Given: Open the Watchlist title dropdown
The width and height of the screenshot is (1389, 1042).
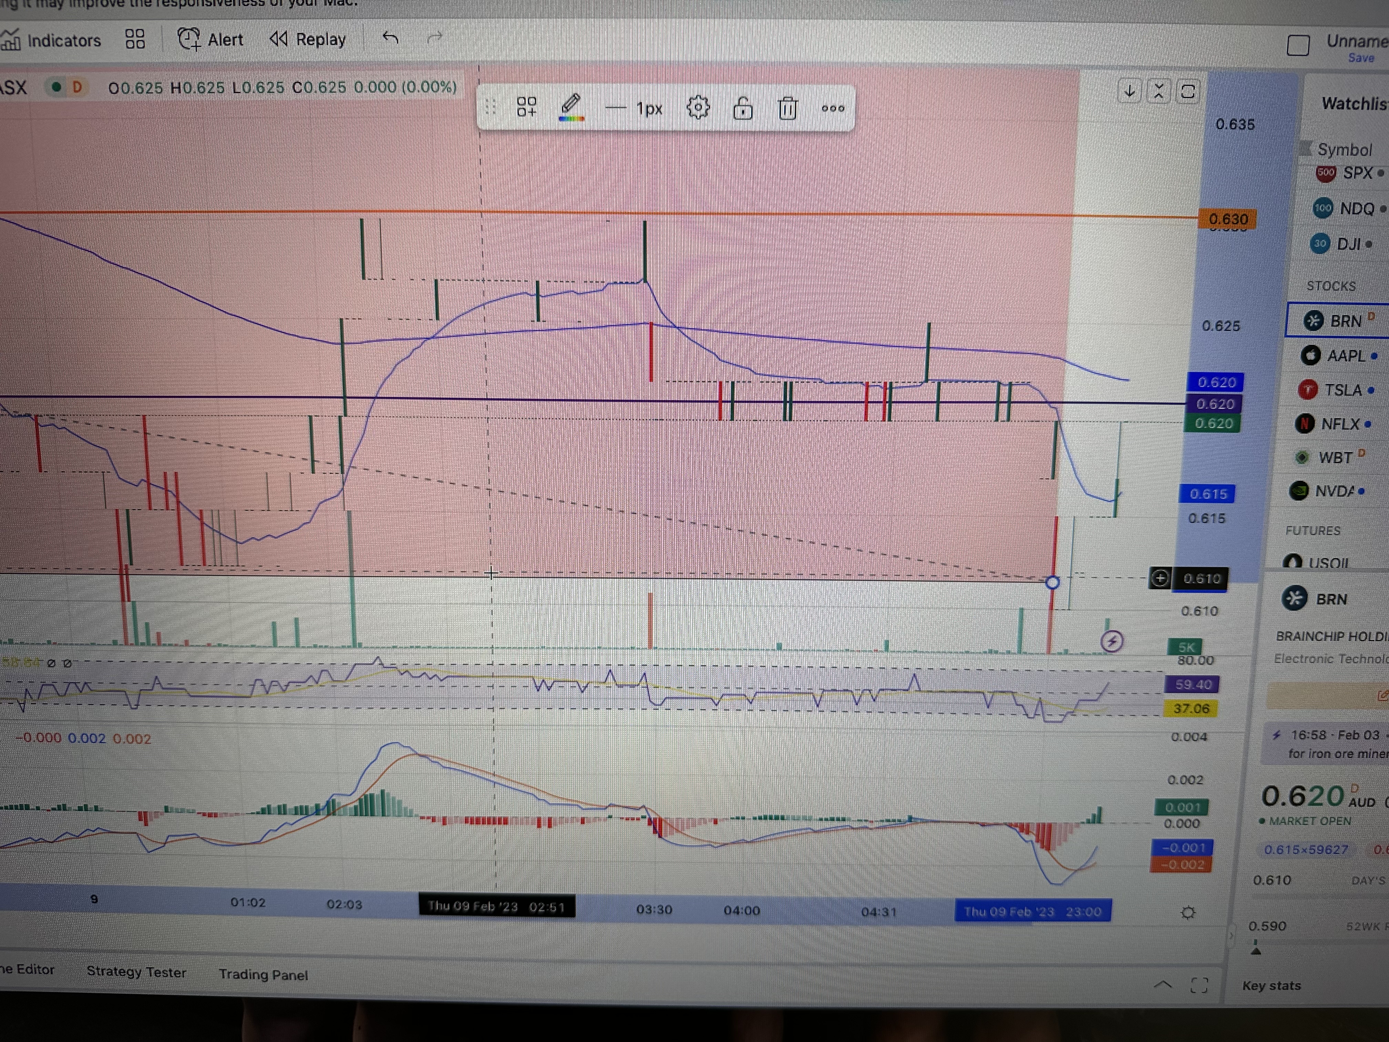Looking at the screenshot, I should tap(1355, 104).
